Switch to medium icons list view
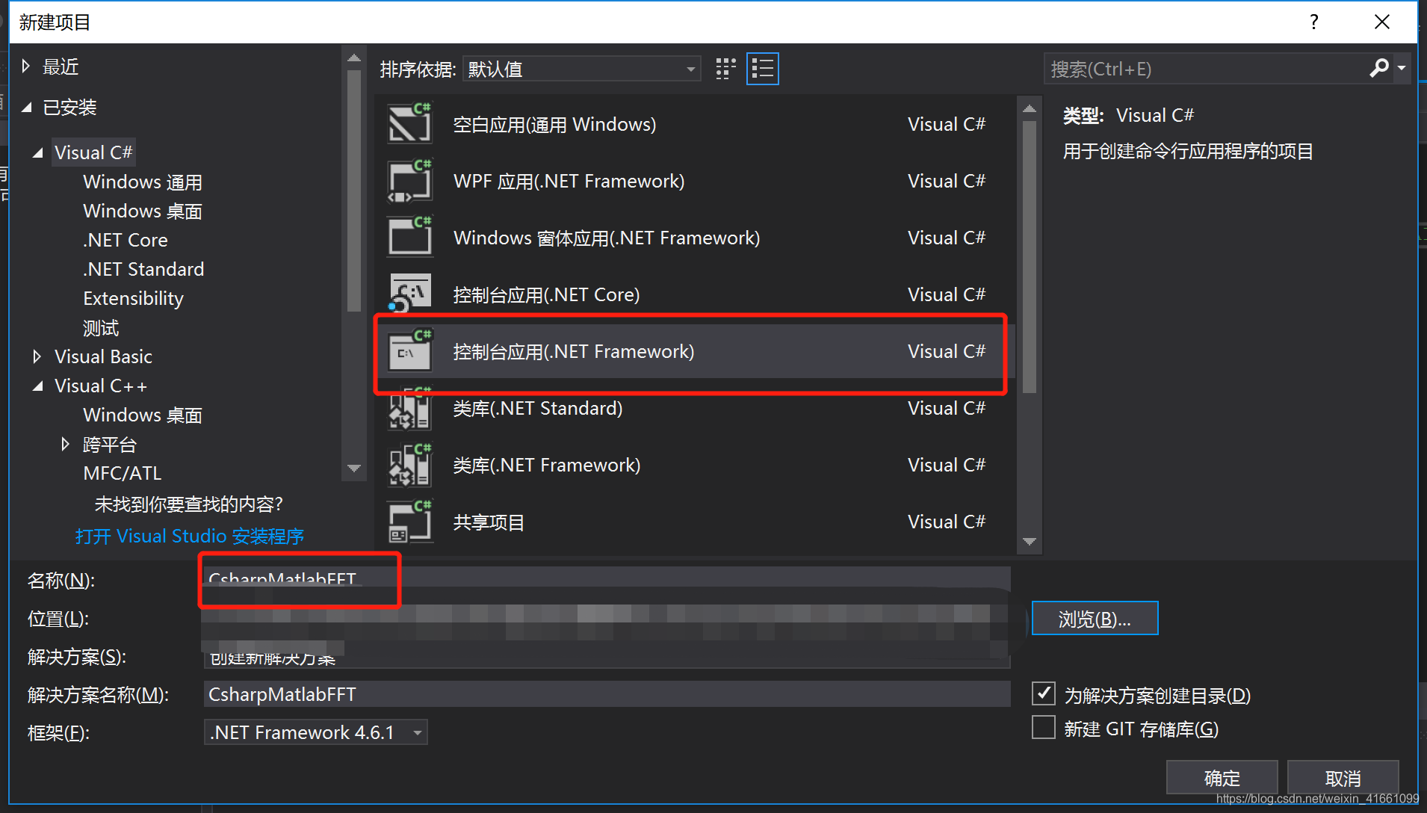 (762, 69)
